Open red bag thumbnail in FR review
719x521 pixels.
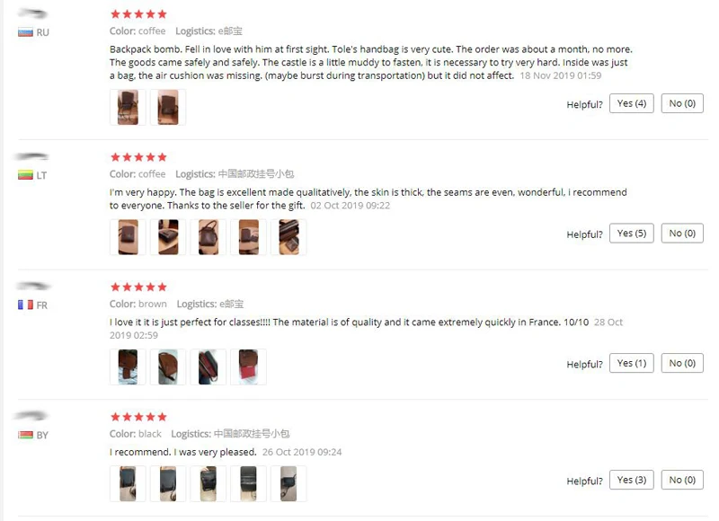point(248,366)
